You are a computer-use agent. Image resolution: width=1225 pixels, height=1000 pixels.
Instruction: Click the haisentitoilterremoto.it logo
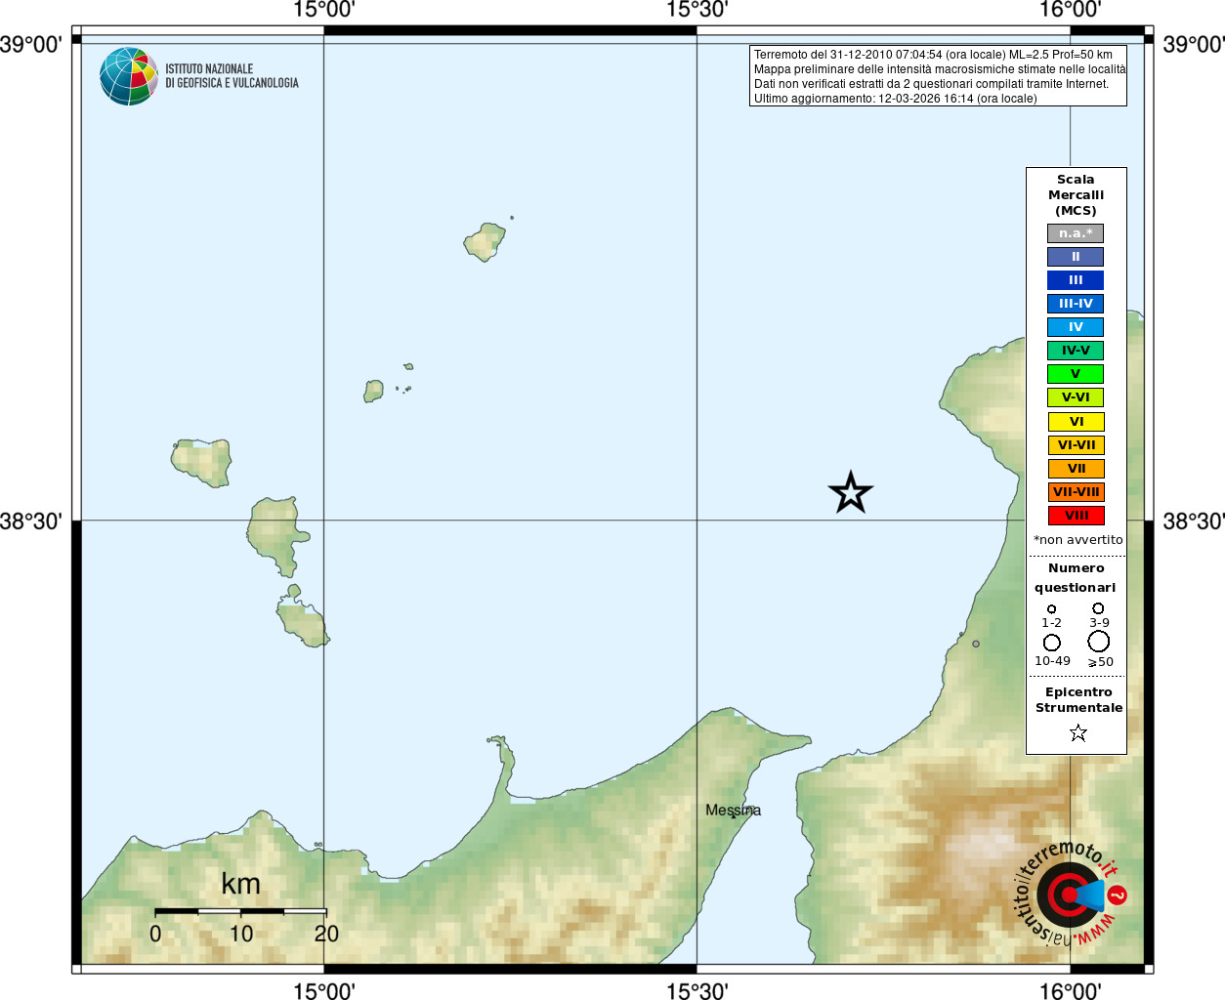1070,894
